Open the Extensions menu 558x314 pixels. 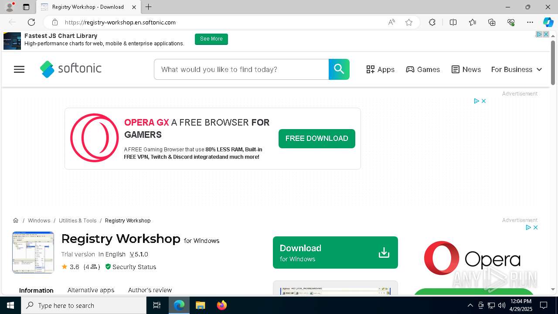[432, 22]
